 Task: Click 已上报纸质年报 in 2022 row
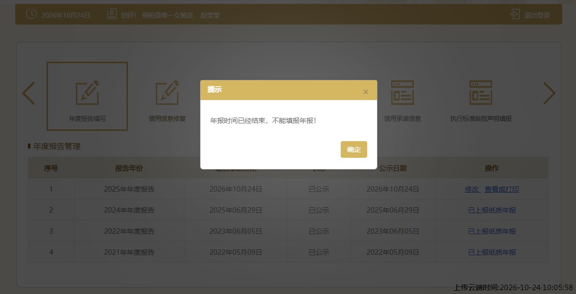[x=492, y=231]
